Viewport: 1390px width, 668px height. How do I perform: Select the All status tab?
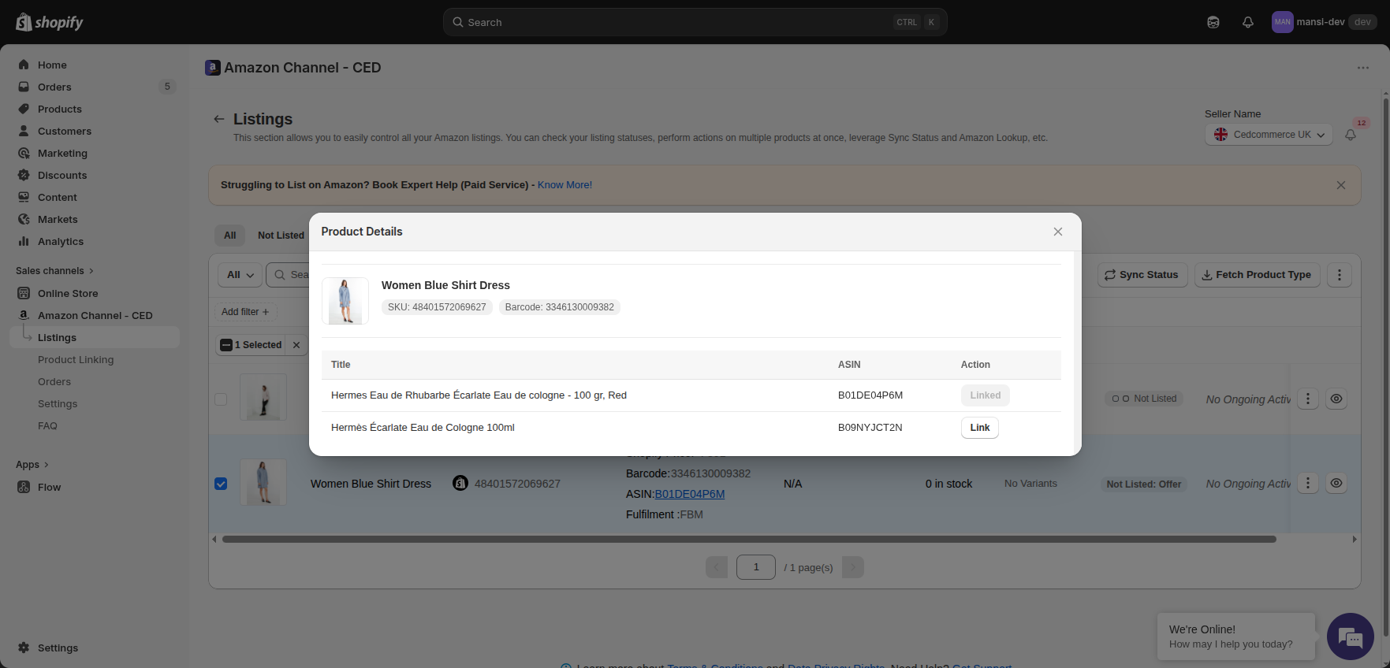tap(230, 236)
